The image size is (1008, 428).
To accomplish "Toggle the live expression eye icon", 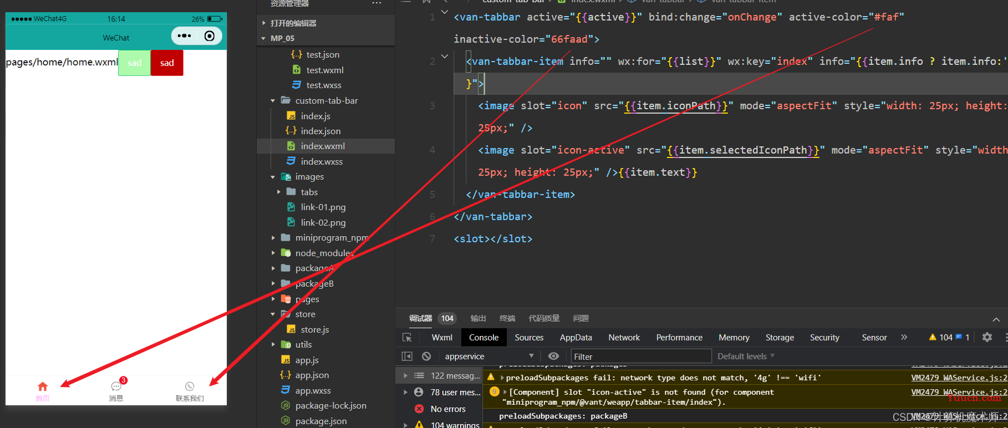I will 553,356.
